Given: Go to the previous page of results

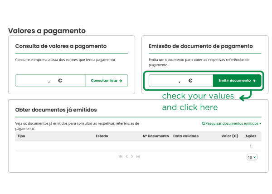Looking at the screenshot, I should point(127,156).
